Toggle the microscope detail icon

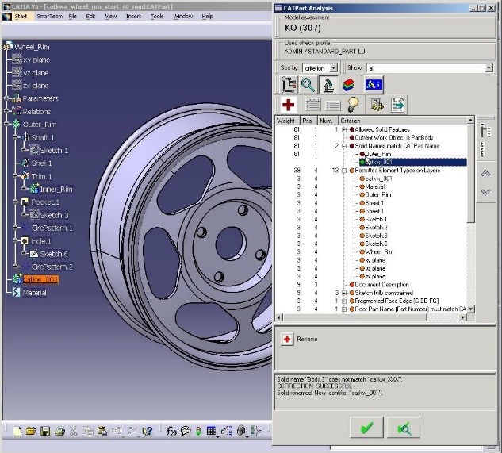(328, 85)
